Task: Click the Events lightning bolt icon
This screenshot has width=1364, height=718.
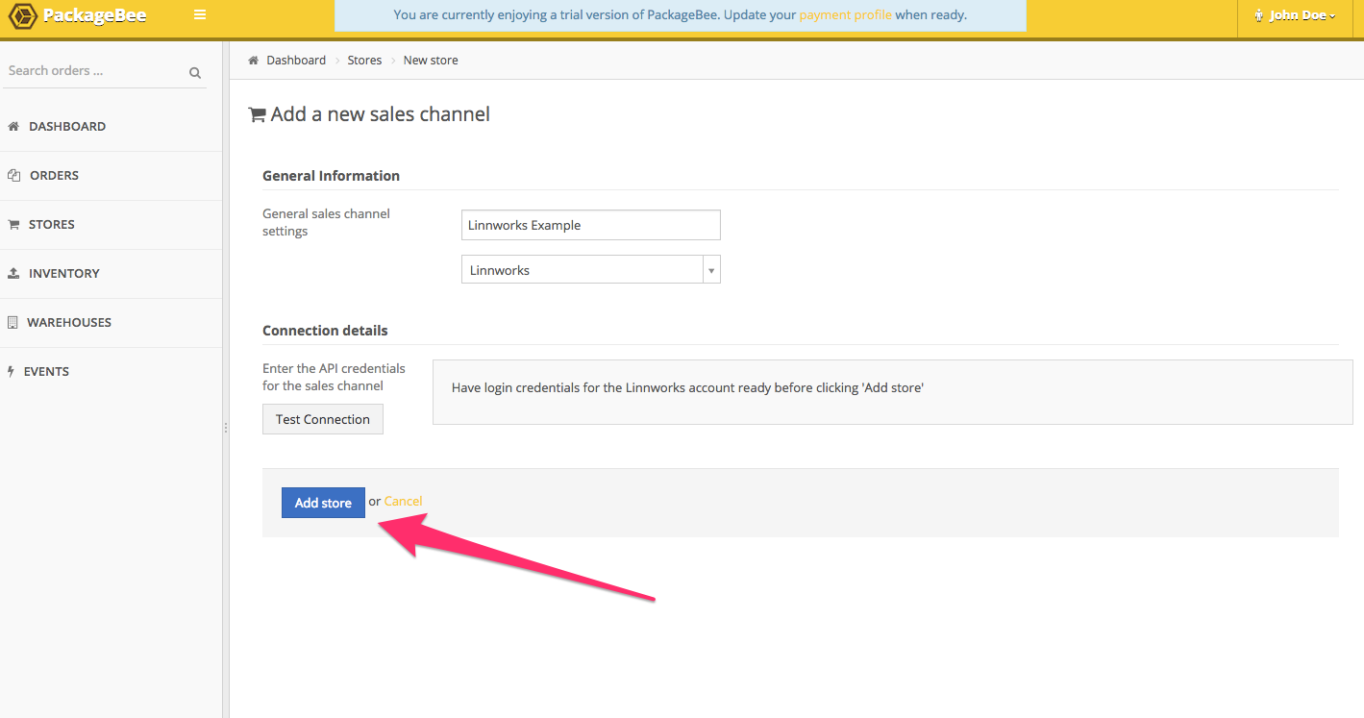Action: 11,371
